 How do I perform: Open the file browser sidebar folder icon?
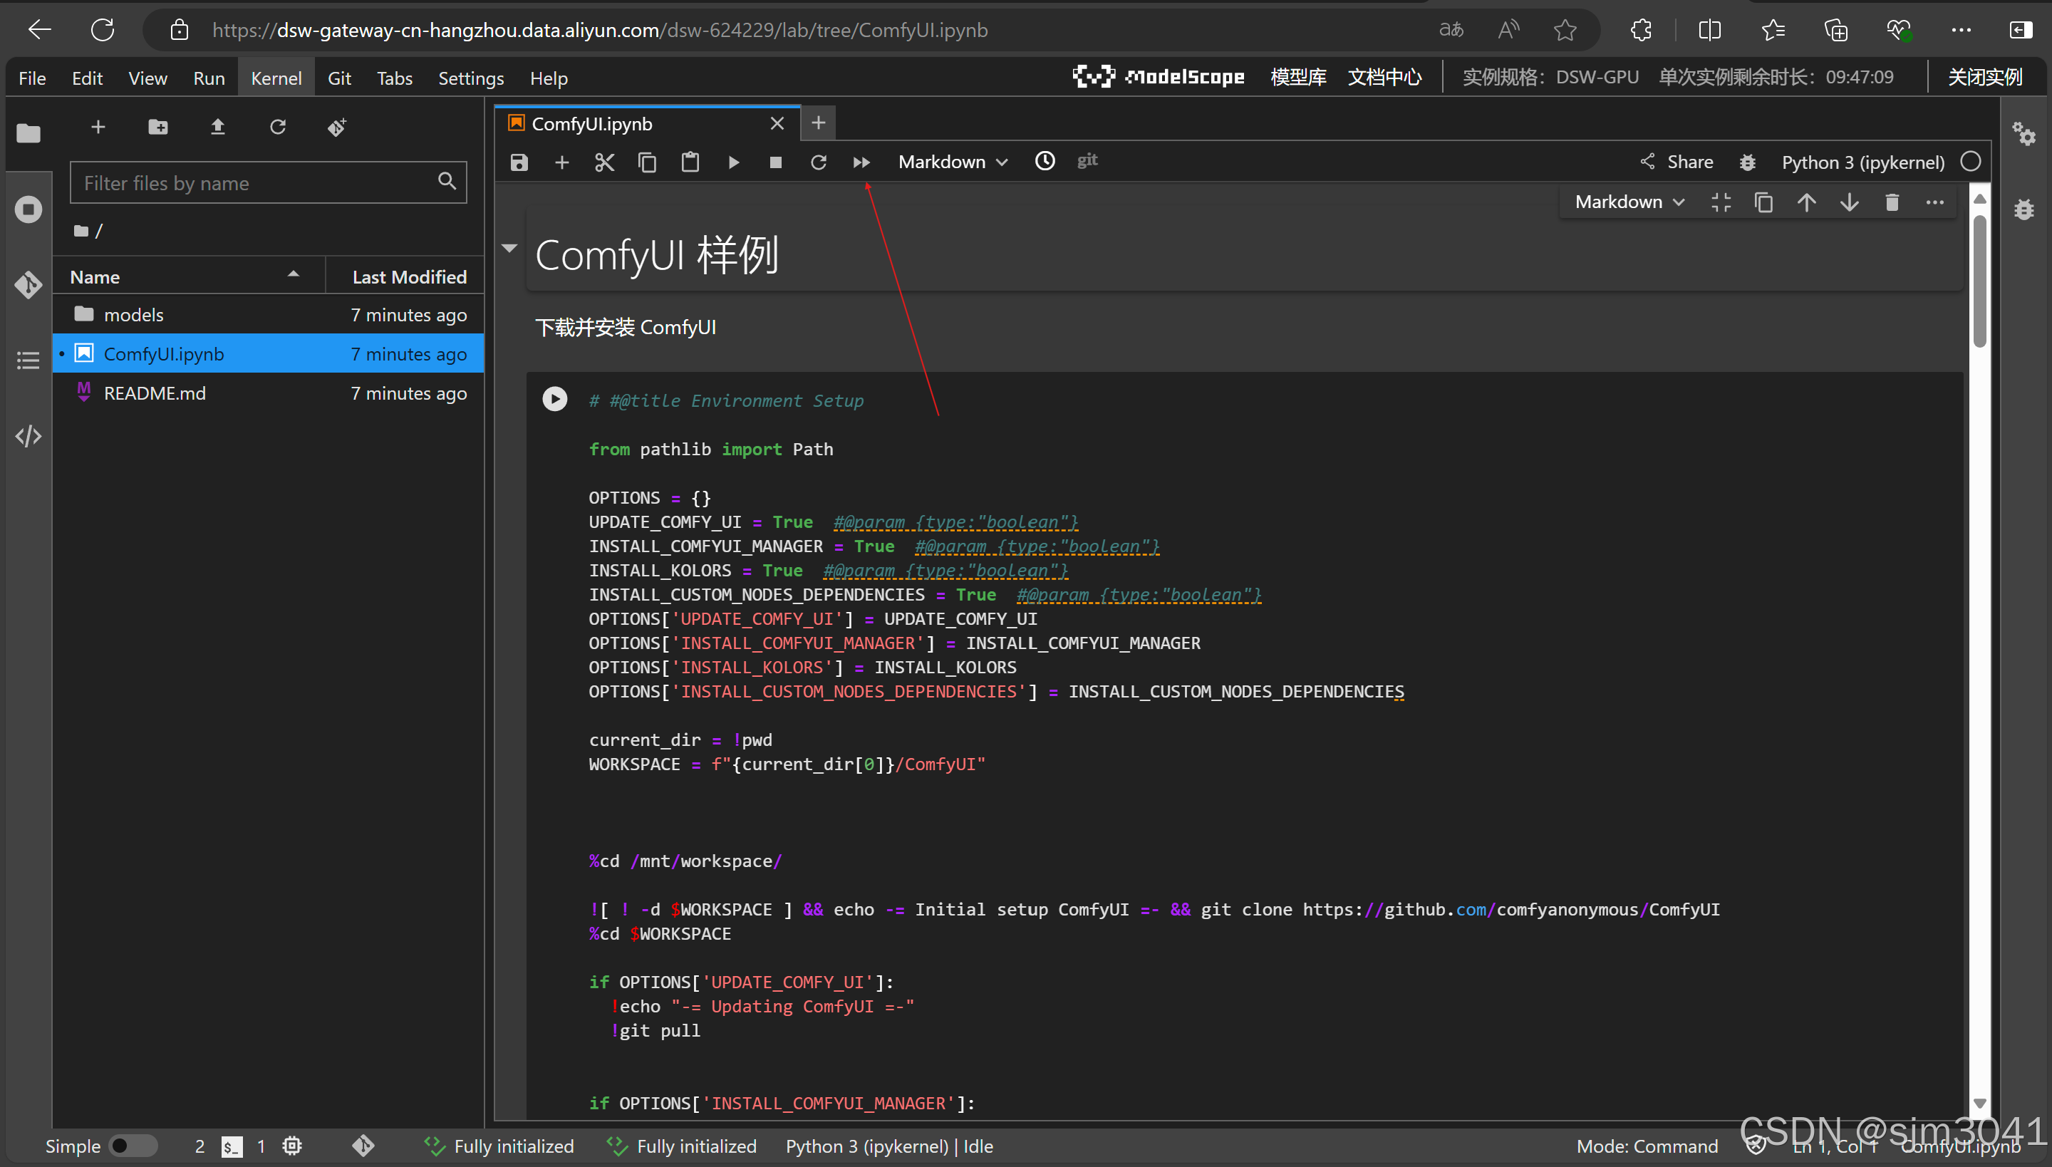click(28, 133)
